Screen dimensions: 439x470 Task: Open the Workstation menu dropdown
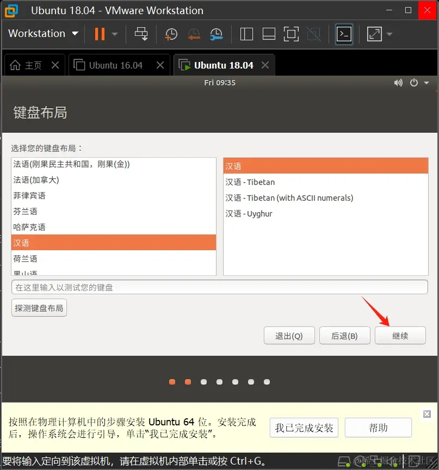[43, 34]
